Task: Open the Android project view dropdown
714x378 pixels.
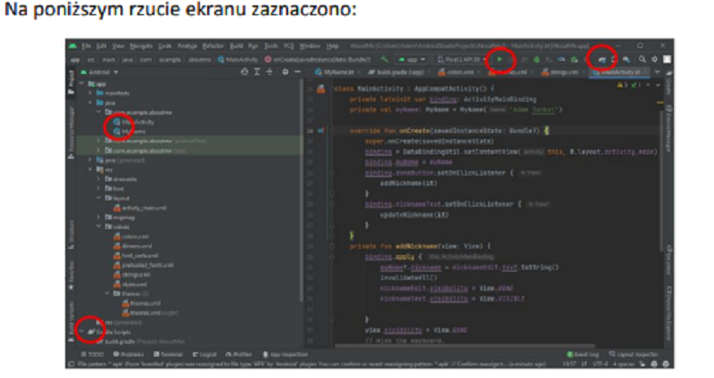Action: coord(99,72)
